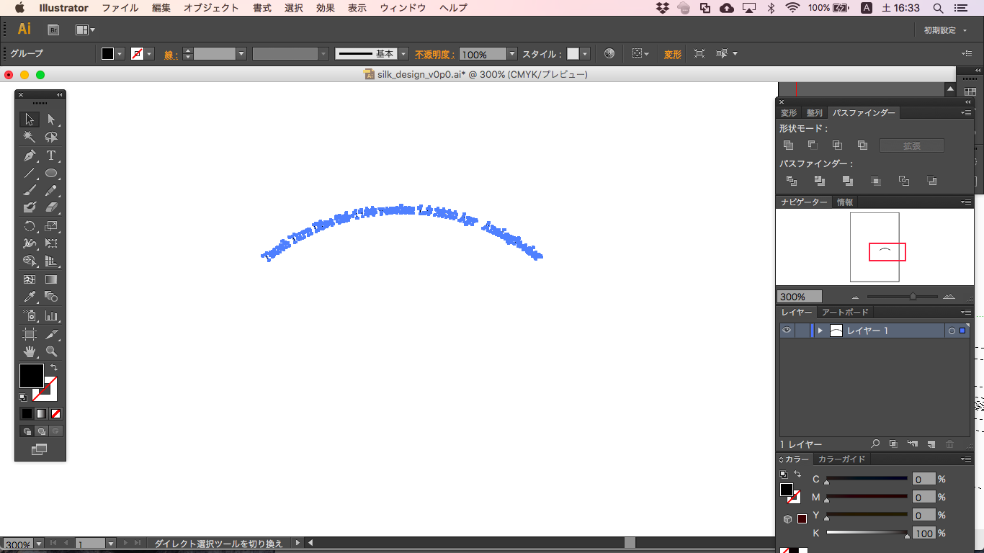The image size is (984, 553).
Task: Click target circle of レイヤー 1
Action: click(x=952, y=331)
